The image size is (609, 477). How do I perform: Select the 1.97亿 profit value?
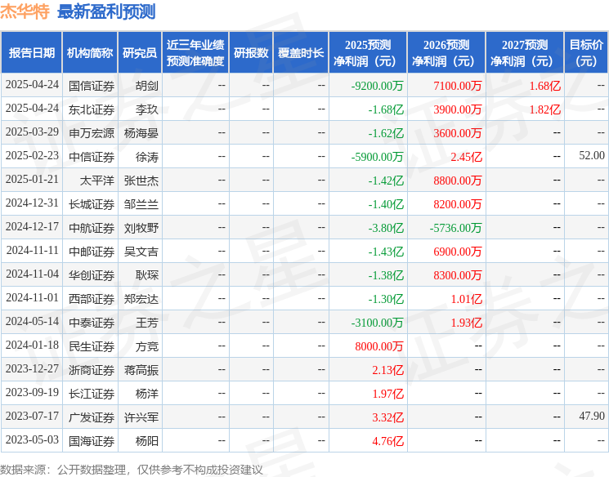pos(388,394)
